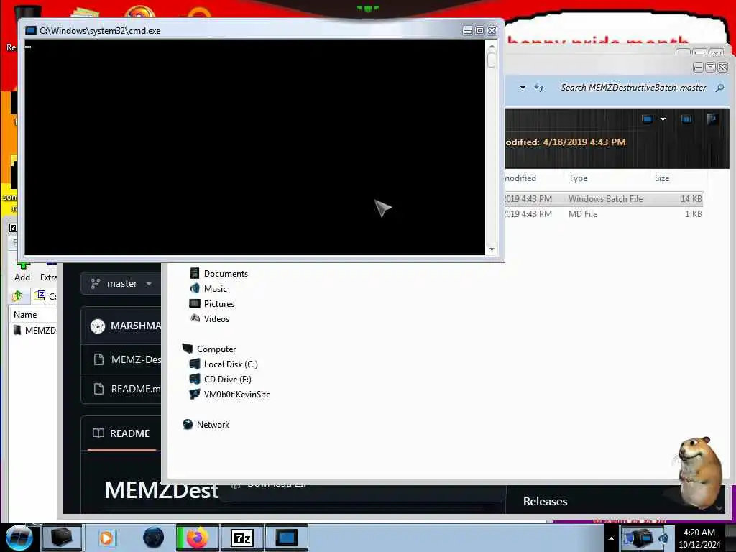Click the Documents library icon
Image resolution: width=736 pixels, height=552 pixels.
(x=194, y=273)
